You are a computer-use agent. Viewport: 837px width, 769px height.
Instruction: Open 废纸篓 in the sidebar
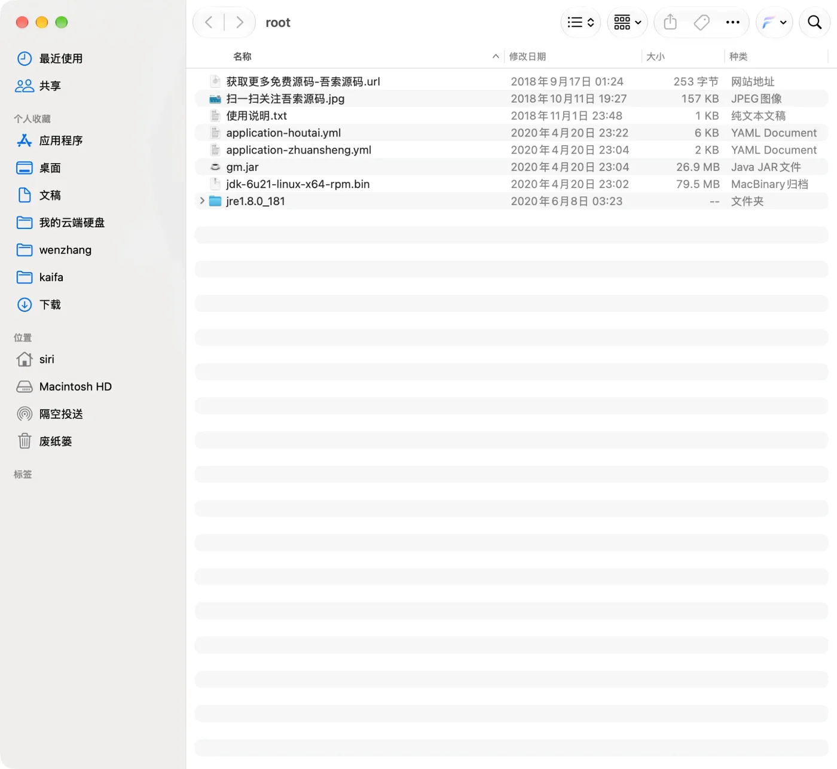point(56,441)
